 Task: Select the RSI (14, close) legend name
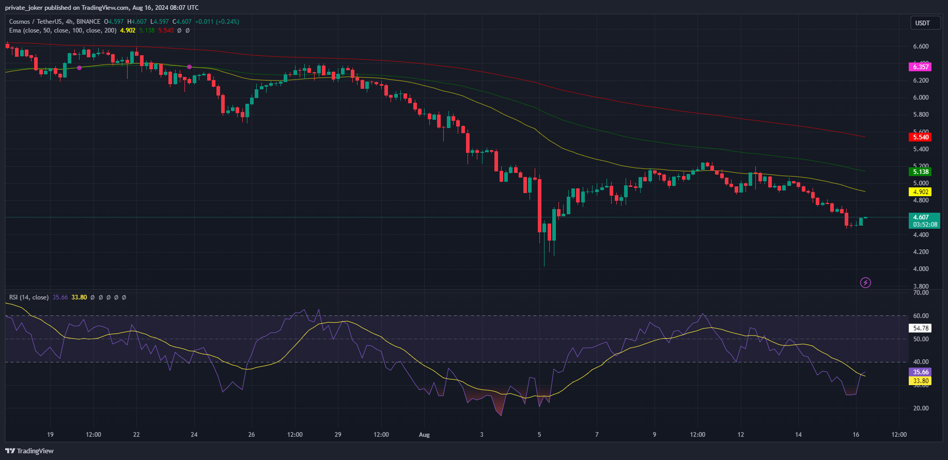[x=29, y=297]
